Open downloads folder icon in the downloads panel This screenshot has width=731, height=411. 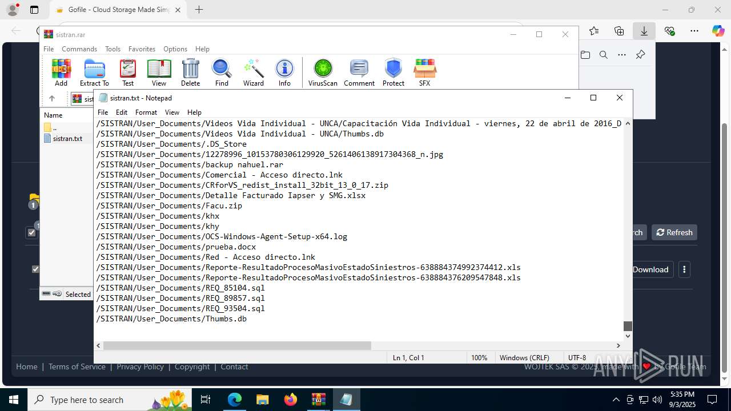585,55
